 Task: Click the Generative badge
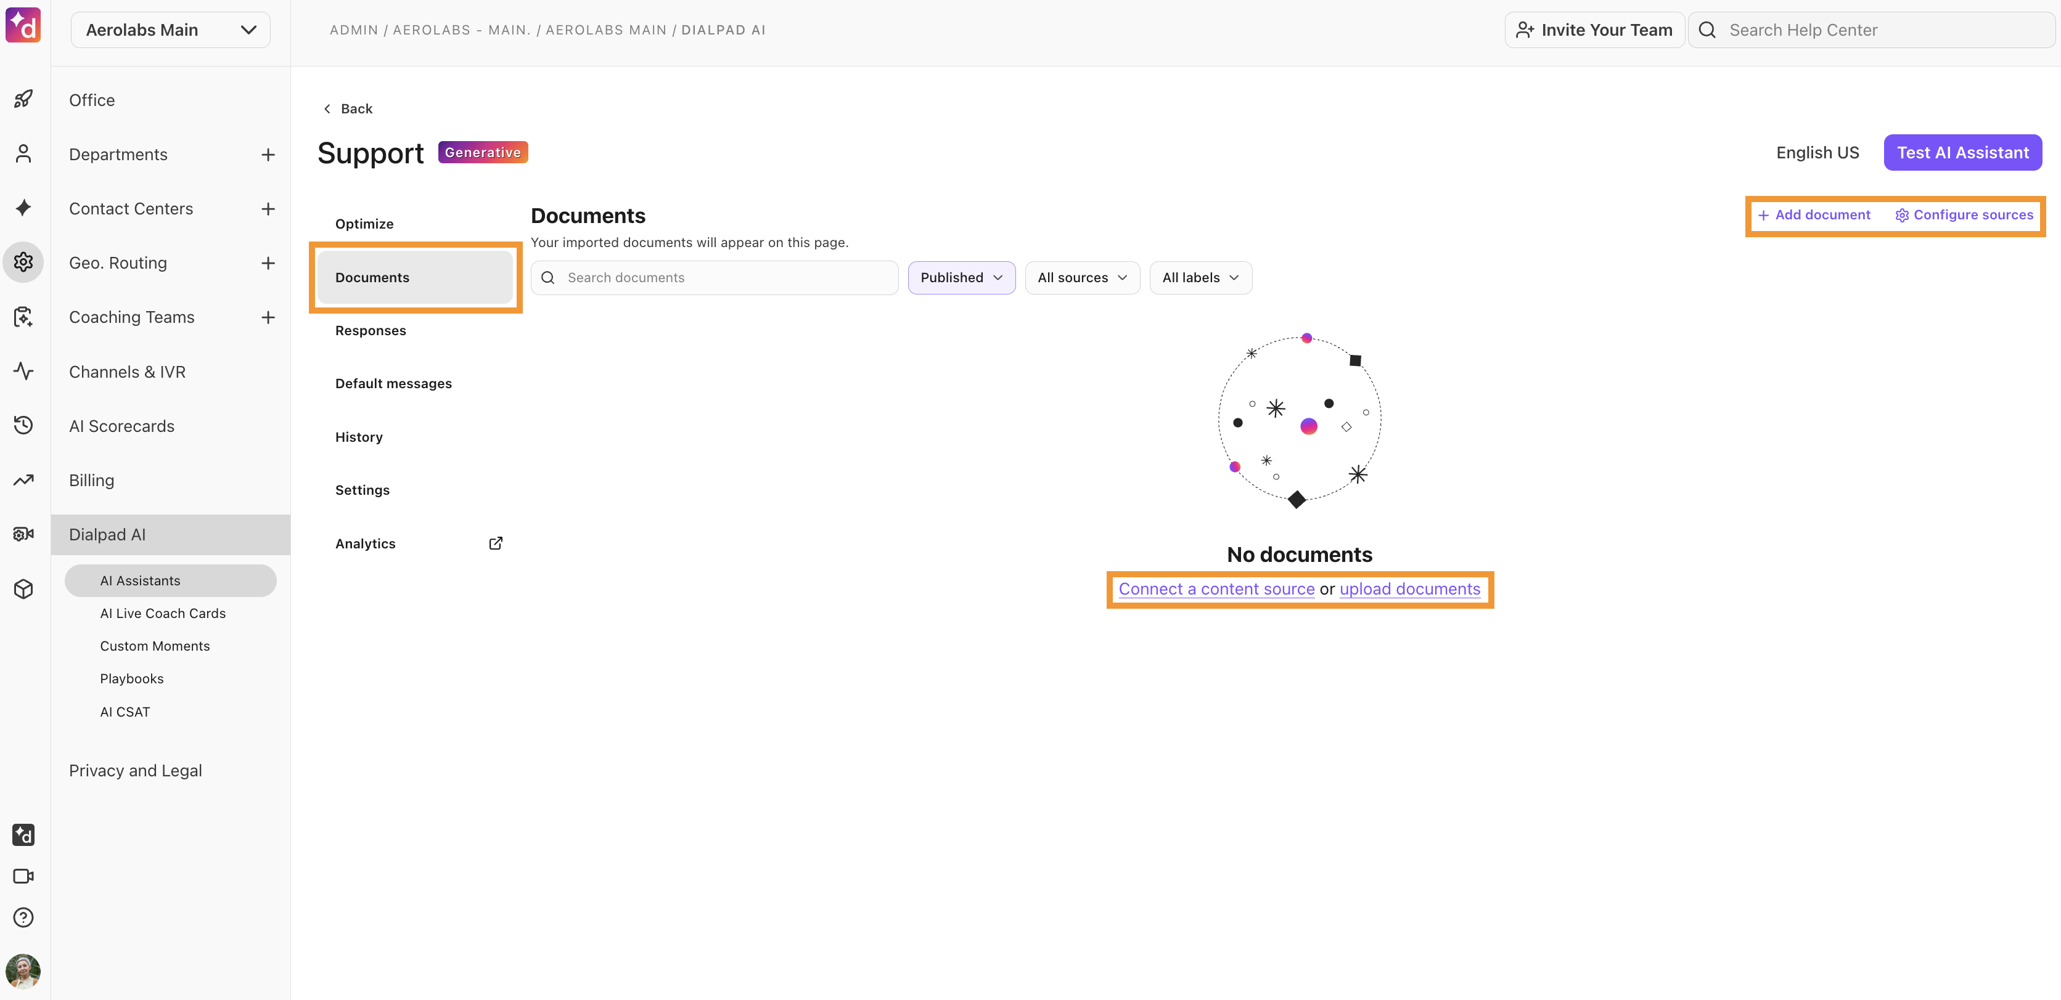coord(483,152)
